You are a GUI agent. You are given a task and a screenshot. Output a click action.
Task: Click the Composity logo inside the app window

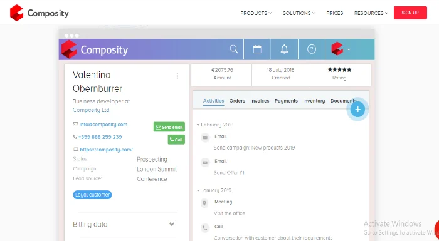click(95, 49)
